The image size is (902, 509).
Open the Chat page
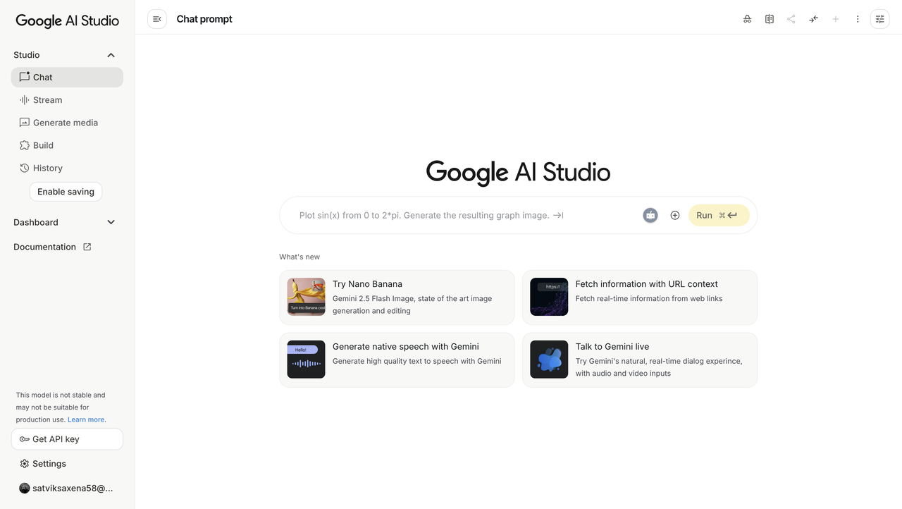coord(67,78)
